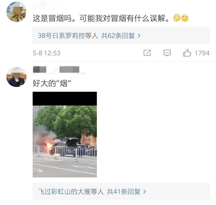
Task: Click the share/repost icon under first comment
Action: (x=147, y=53)
